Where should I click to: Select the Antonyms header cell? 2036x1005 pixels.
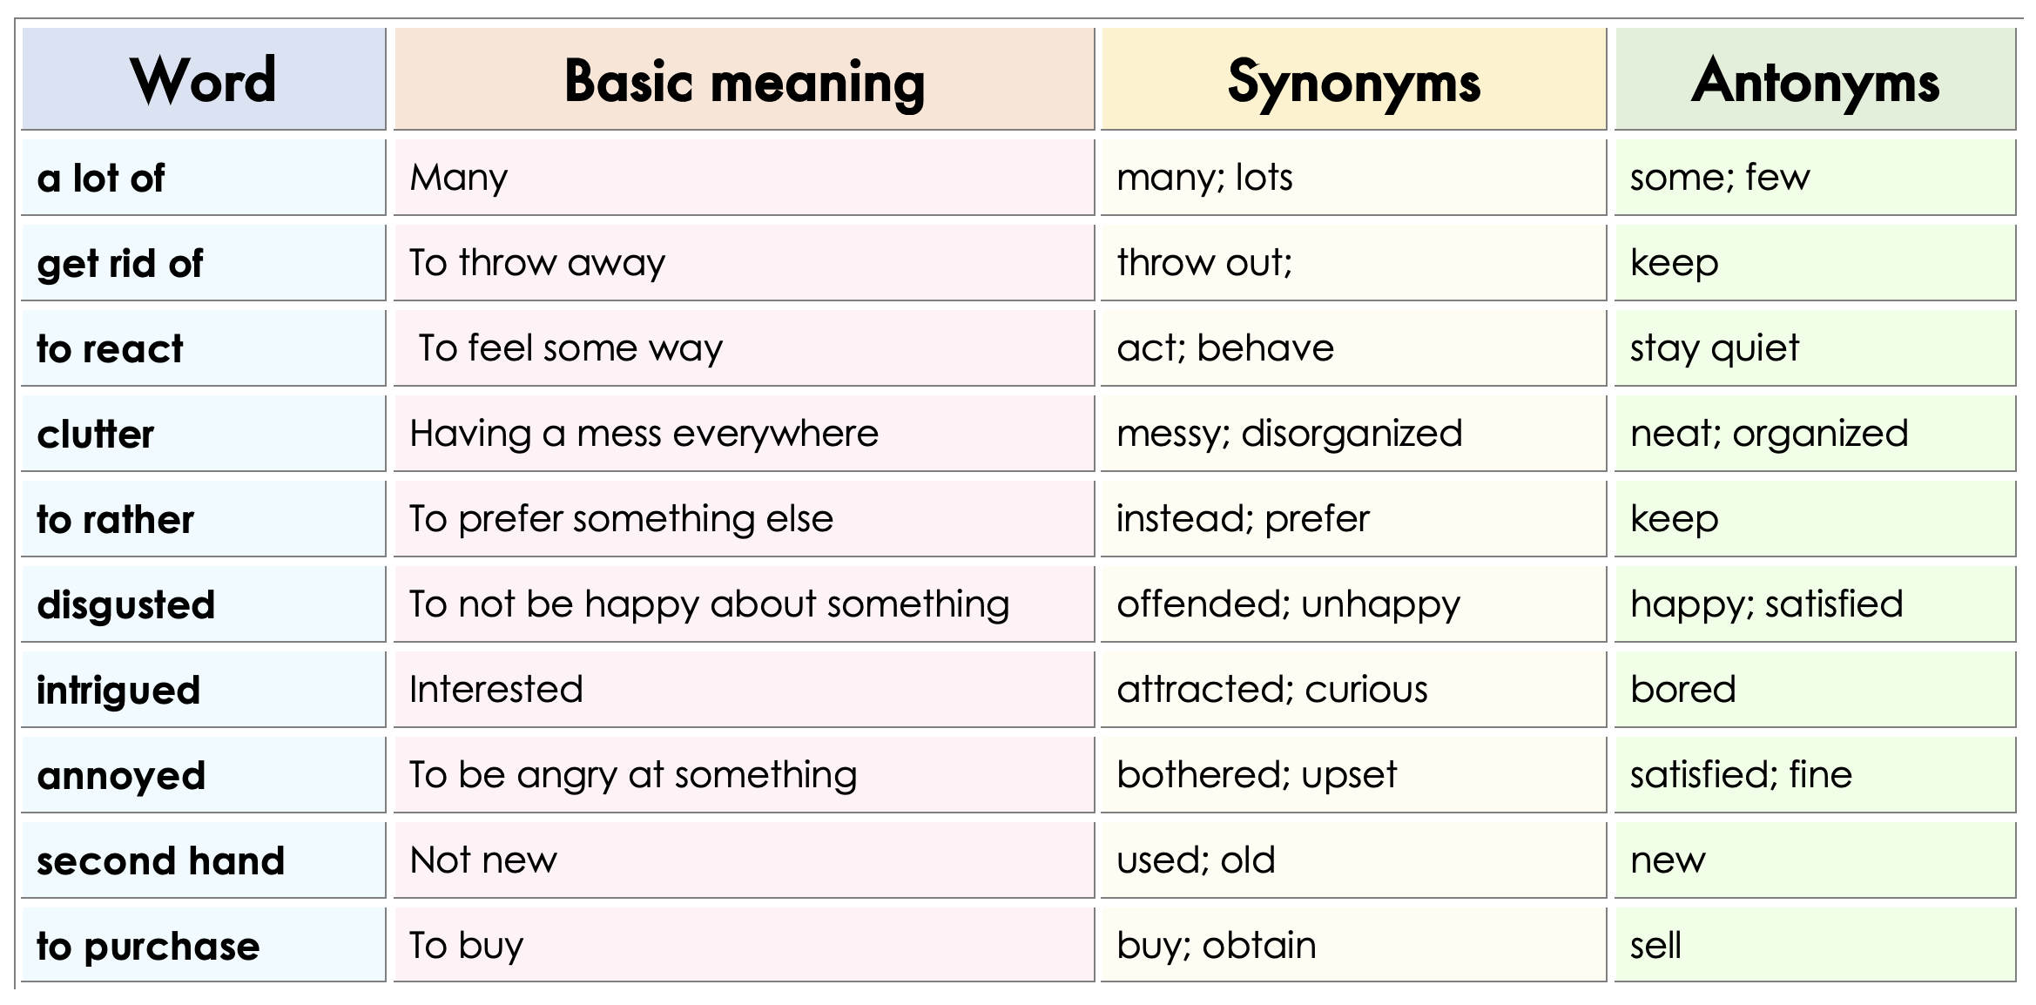(1815, 80)
